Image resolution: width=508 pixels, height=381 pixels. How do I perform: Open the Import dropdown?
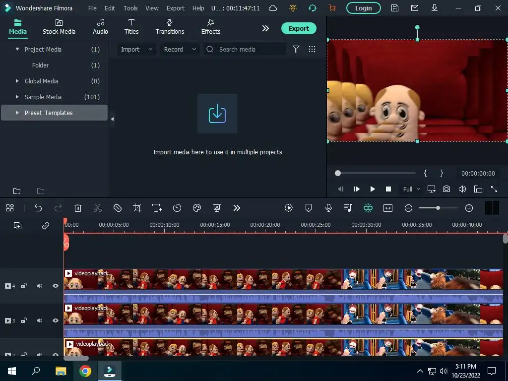click(136, 49)
